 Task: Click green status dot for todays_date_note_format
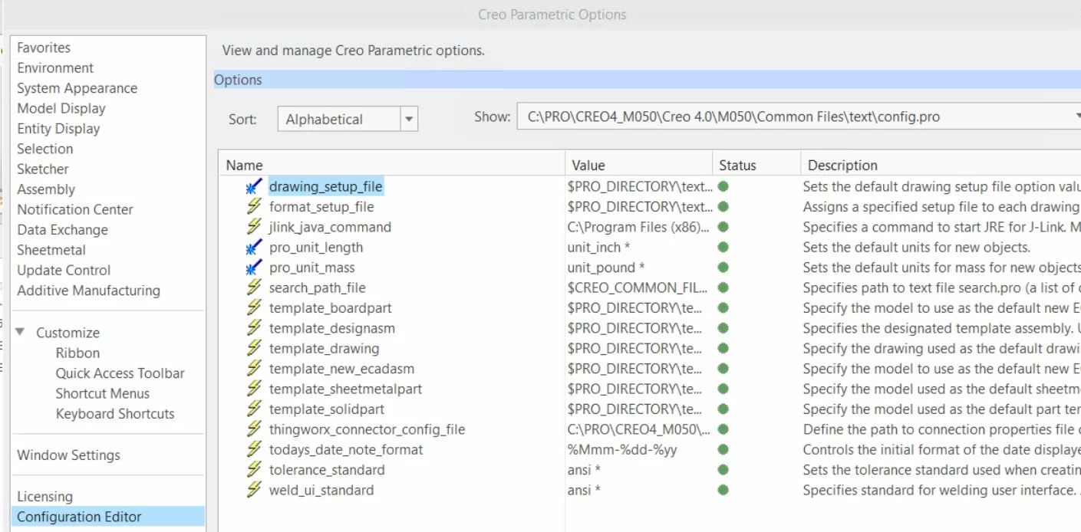pos(723,449)
